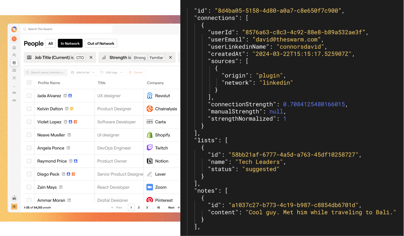This screenshot has height=236, width=404.
Task: Click Jada Alvarez's LinkedIn icon
Action: [x=65, y=96]
